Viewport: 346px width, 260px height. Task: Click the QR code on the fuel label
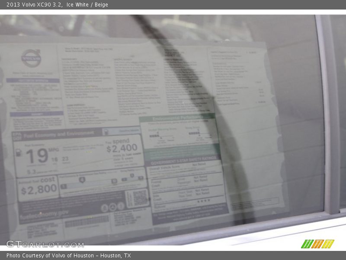[x=140, y=198]
